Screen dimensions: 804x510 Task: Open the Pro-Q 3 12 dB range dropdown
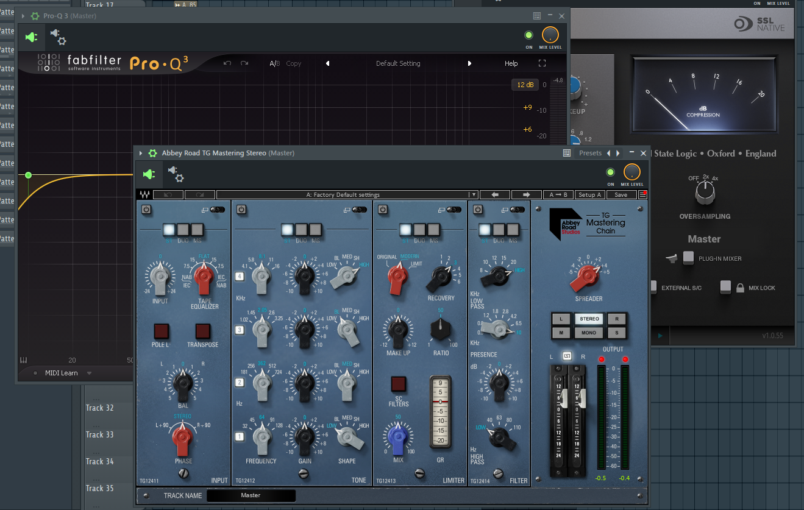click(525, 85)
